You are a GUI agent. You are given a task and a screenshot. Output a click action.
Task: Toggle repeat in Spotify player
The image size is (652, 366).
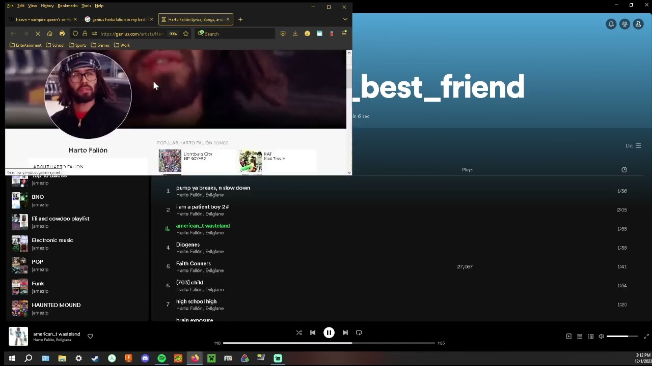(359, 332)
